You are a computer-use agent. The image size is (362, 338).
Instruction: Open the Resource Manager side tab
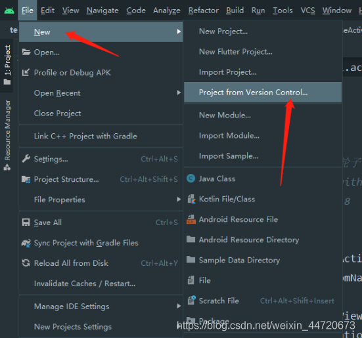click(7, 135)
